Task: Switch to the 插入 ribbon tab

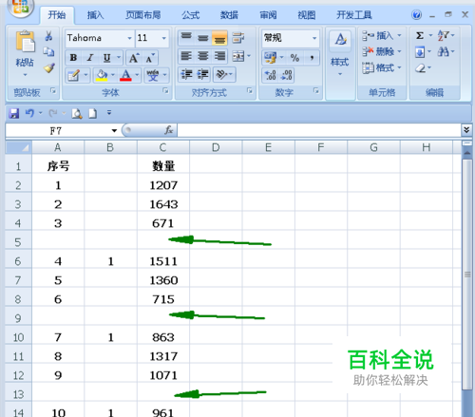Action: tap(95, 15)
